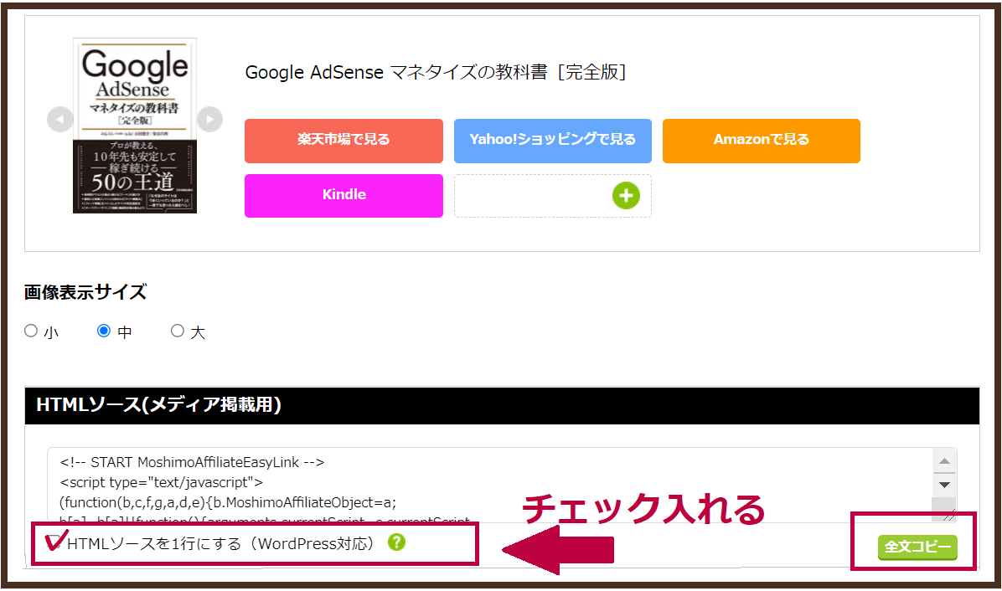
Task: Click the Amazonで見る button
Action: [761, 141]
